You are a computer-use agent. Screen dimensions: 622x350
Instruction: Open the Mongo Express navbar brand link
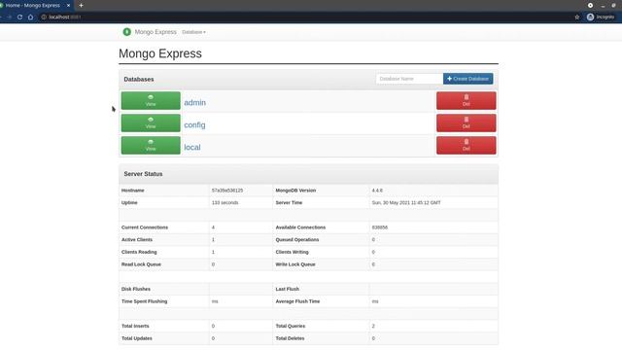(155, 32)
